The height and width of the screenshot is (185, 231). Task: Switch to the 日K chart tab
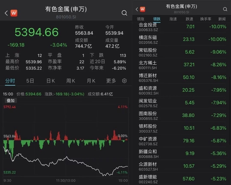point(50,81)
